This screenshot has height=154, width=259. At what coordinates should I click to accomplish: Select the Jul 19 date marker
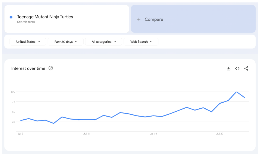coord(153,134)
